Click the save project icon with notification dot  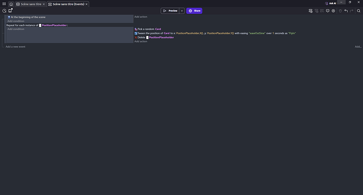[10, 11]
